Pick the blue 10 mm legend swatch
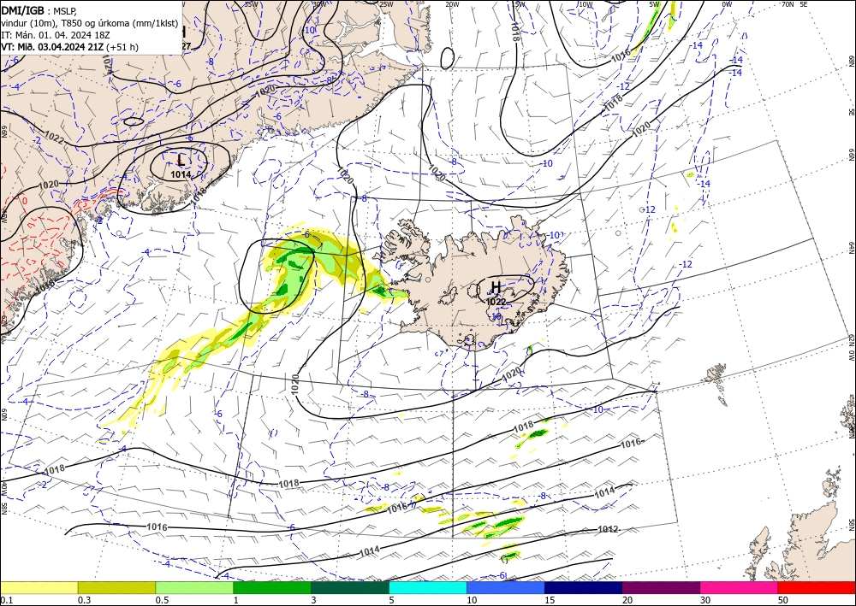This screenshot has width=856, height=606. click(x=506, y=587)
